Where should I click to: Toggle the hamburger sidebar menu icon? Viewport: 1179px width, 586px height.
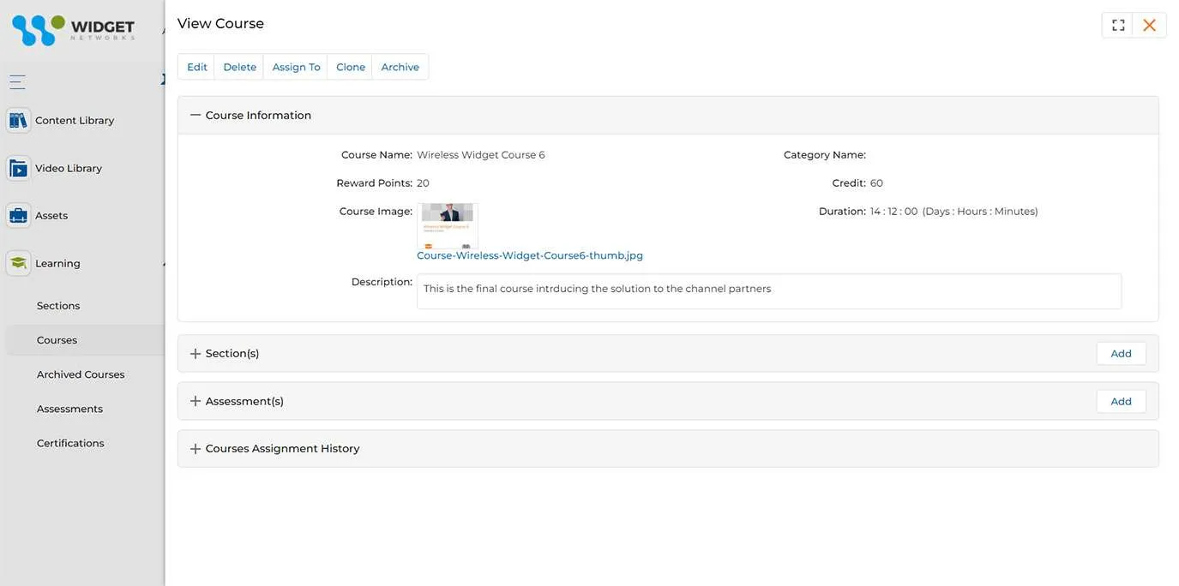[x=17, y=82]
